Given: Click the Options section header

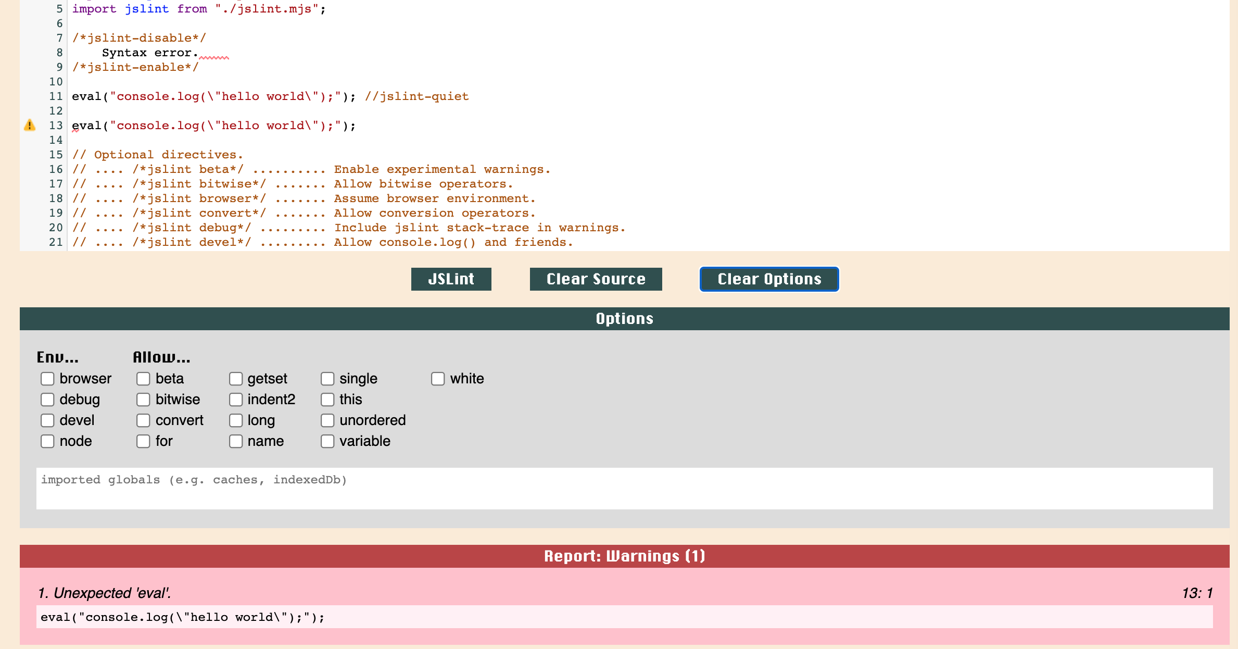Looking at the screenshot, I should [x=624, y=319].
